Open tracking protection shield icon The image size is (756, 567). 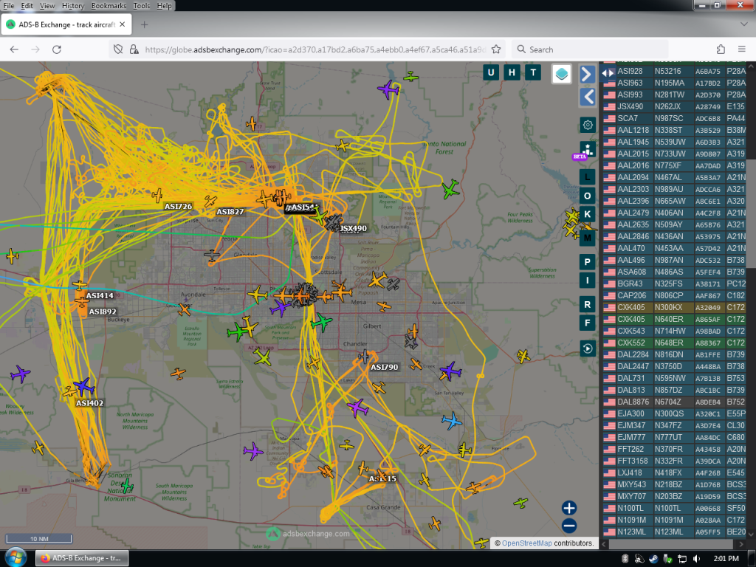tap(118, 49)
